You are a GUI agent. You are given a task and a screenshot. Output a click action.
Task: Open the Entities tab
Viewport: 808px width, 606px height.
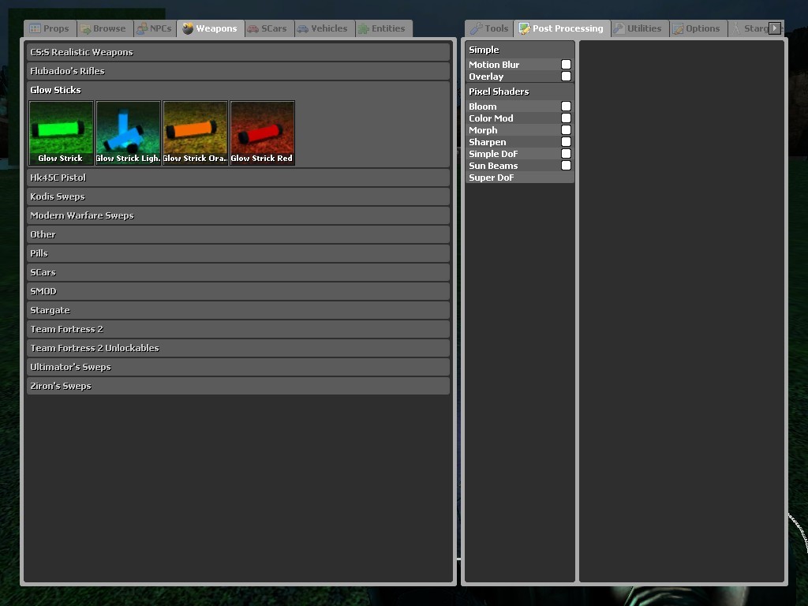pos(383,28)
